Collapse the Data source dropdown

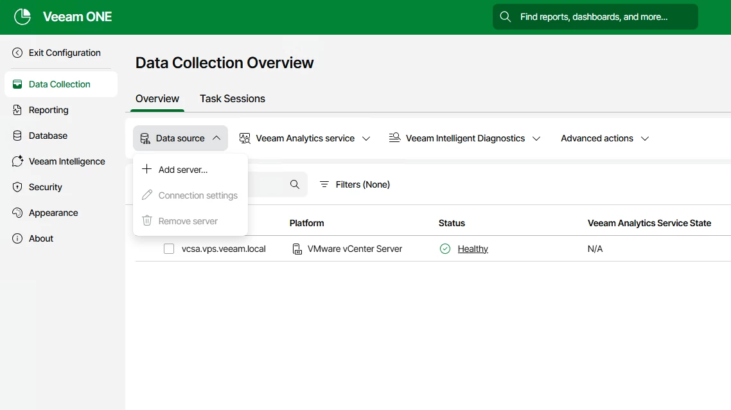click(181, 139)
